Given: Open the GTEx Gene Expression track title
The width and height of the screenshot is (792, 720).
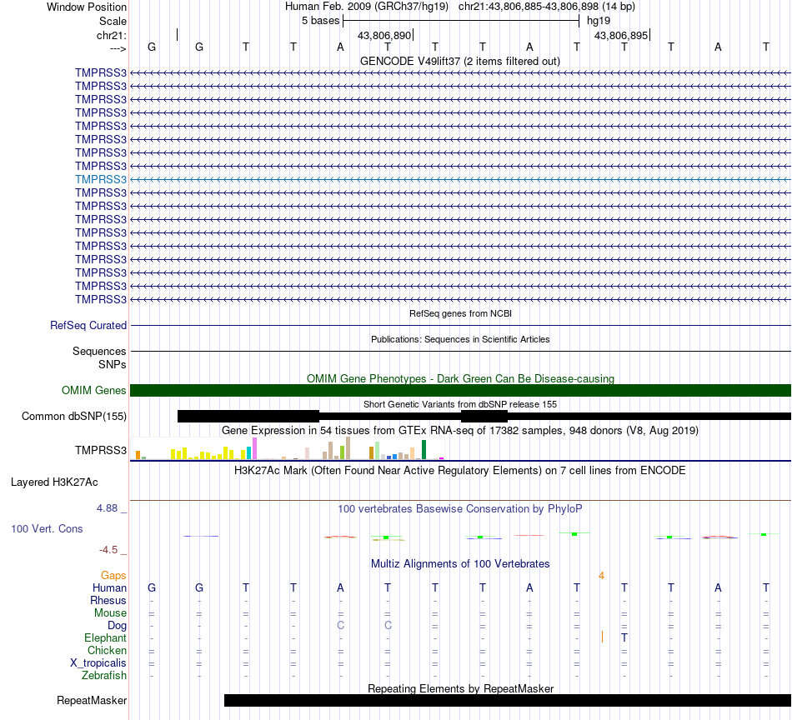Looking at the screenshot, I should (460, 431).
